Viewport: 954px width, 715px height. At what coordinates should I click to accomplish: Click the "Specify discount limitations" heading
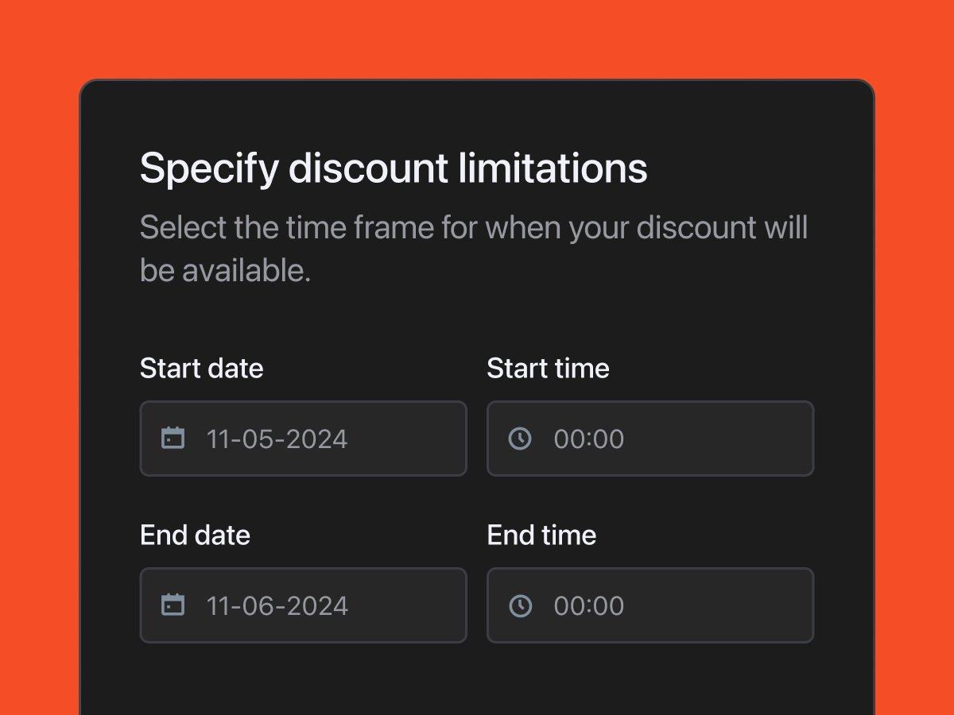click(x=394, y=168)
